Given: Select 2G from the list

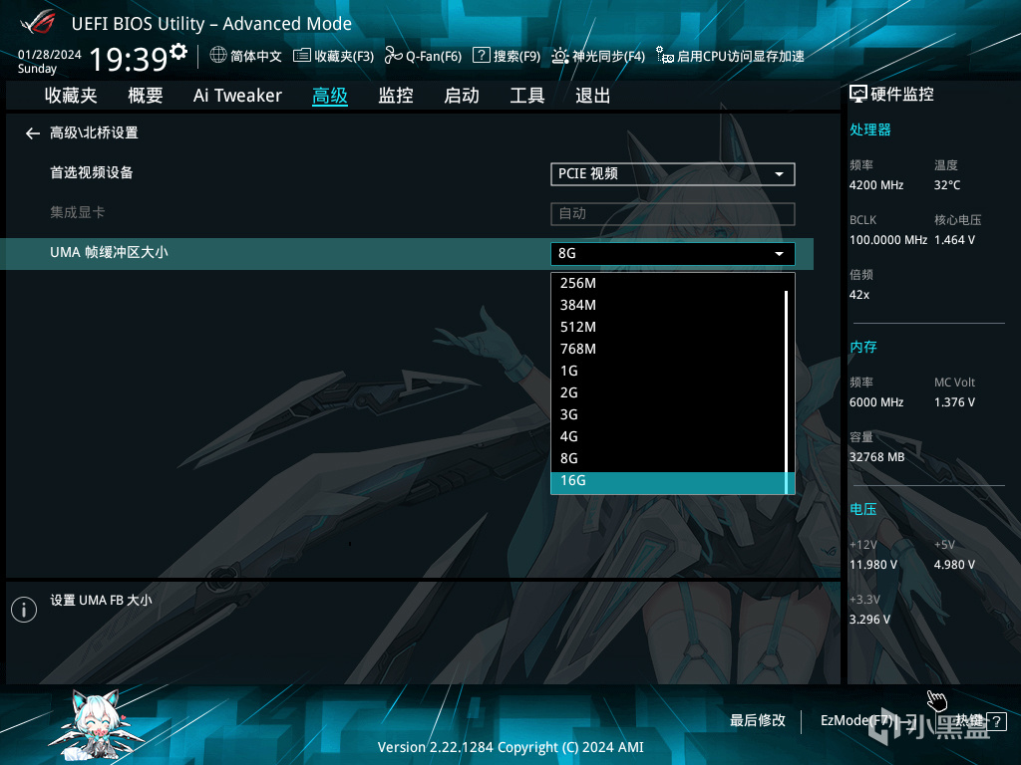Looking at the screenshot, I should click(x=668, y=392).
